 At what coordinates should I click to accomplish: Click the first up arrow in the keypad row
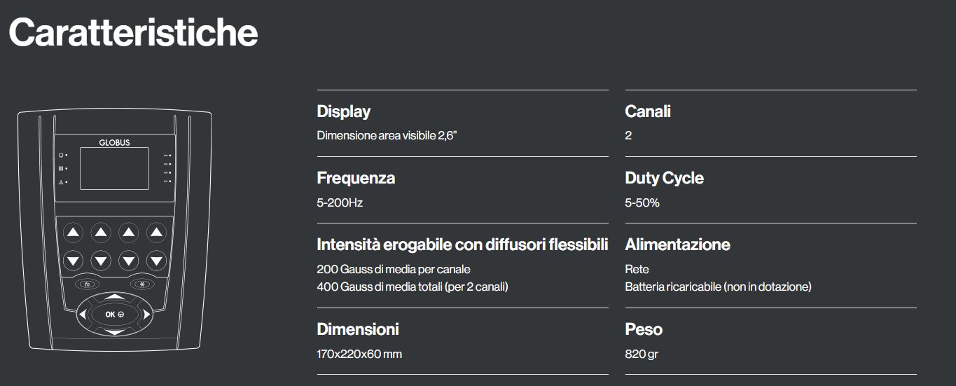coord(74,232)
